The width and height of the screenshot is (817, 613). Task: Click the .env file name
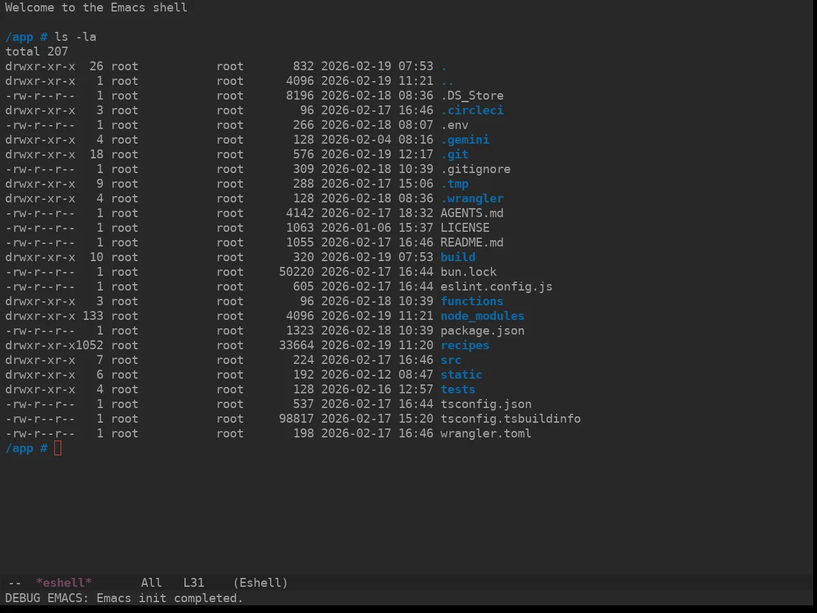pos(454,125)
